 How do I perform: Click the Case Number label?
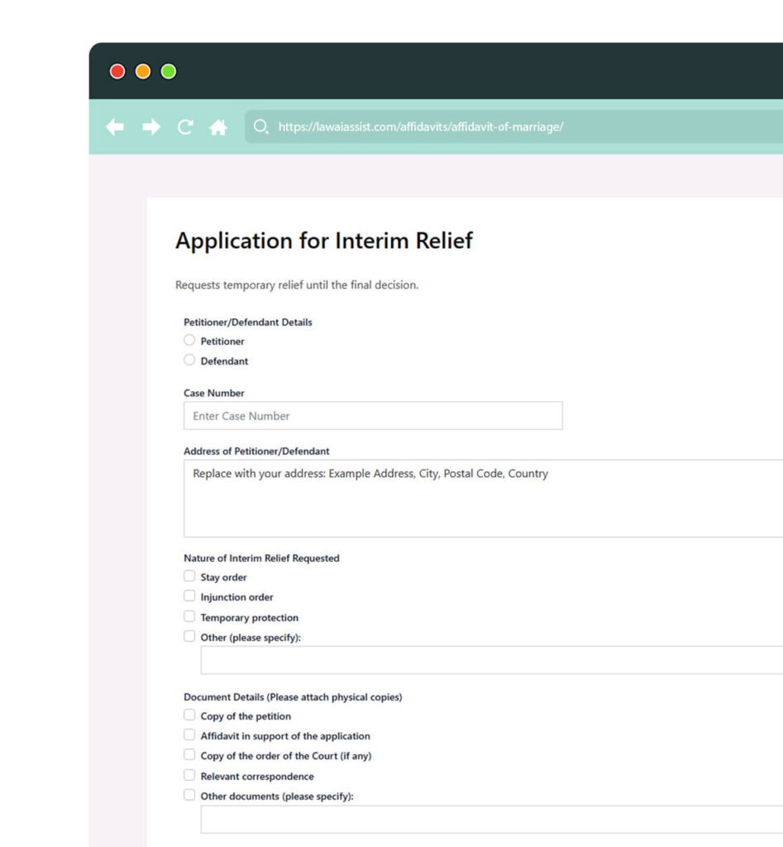point(214,393)
